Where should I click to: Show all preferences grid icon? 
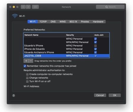[35, 7]
